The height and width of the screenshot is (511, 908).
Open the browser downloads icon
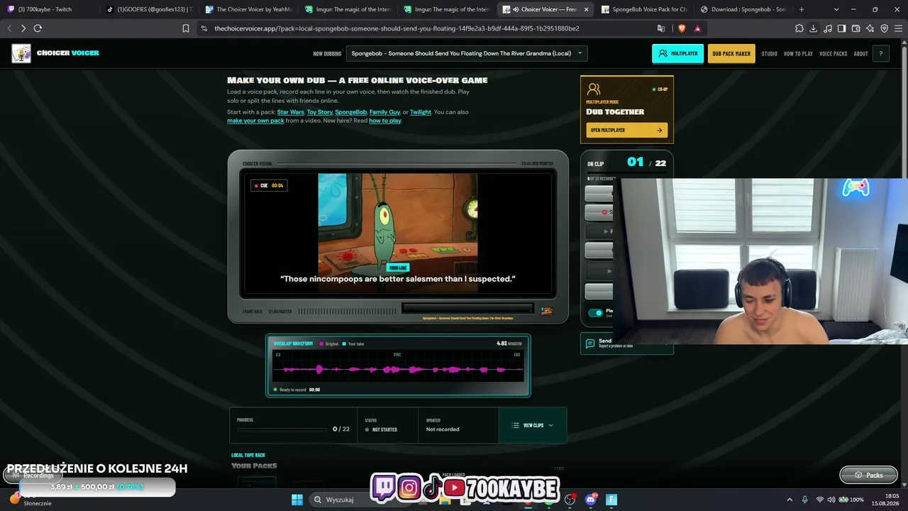click(x=814, y=28)
